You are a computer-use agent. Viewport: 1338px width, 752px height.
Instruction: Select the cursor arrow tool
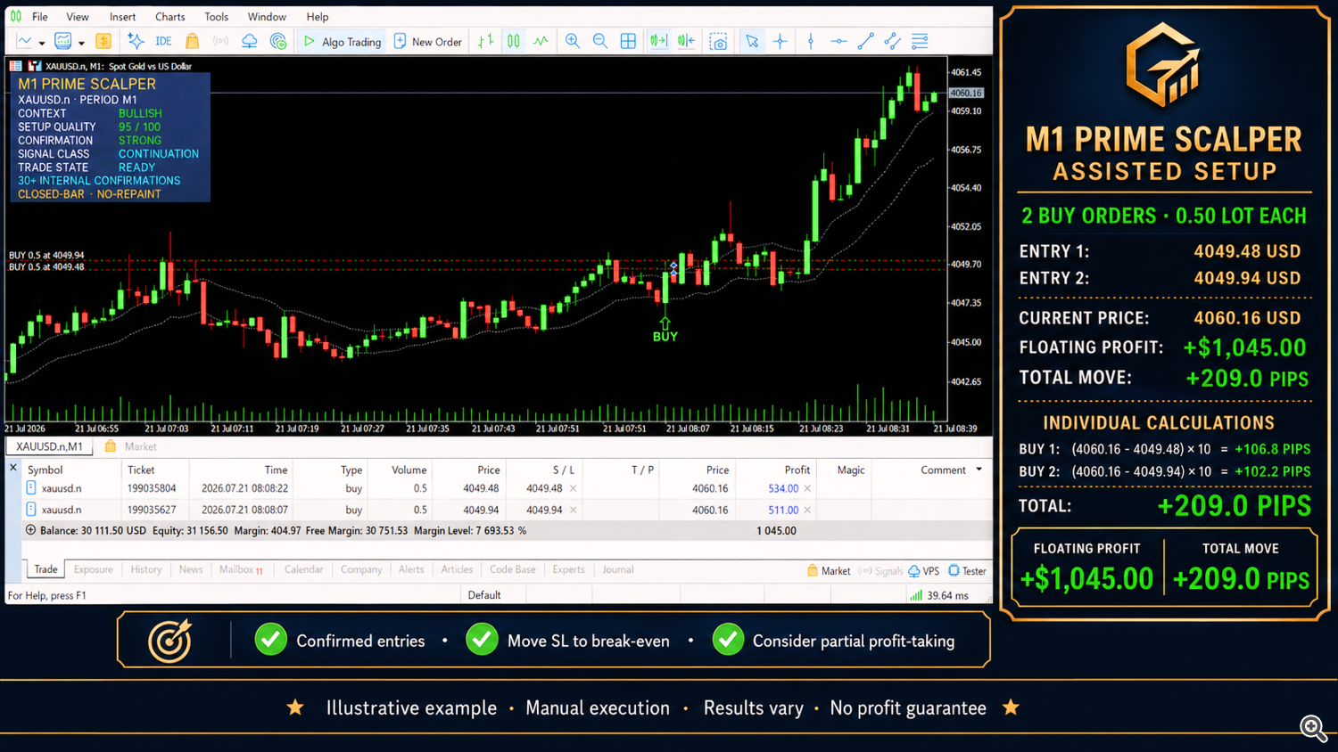click(x=752, y=41)
